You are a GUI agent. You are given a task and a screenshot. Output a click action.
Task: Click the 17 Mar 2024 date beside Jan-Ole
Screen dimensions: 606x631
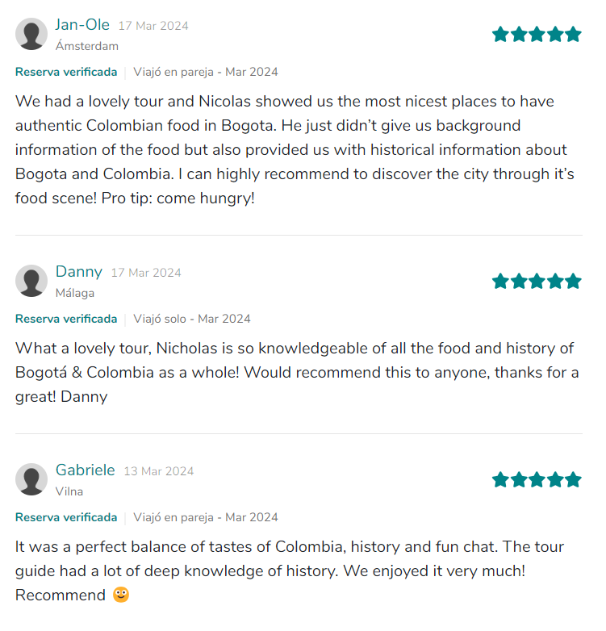tap(153, 26)
